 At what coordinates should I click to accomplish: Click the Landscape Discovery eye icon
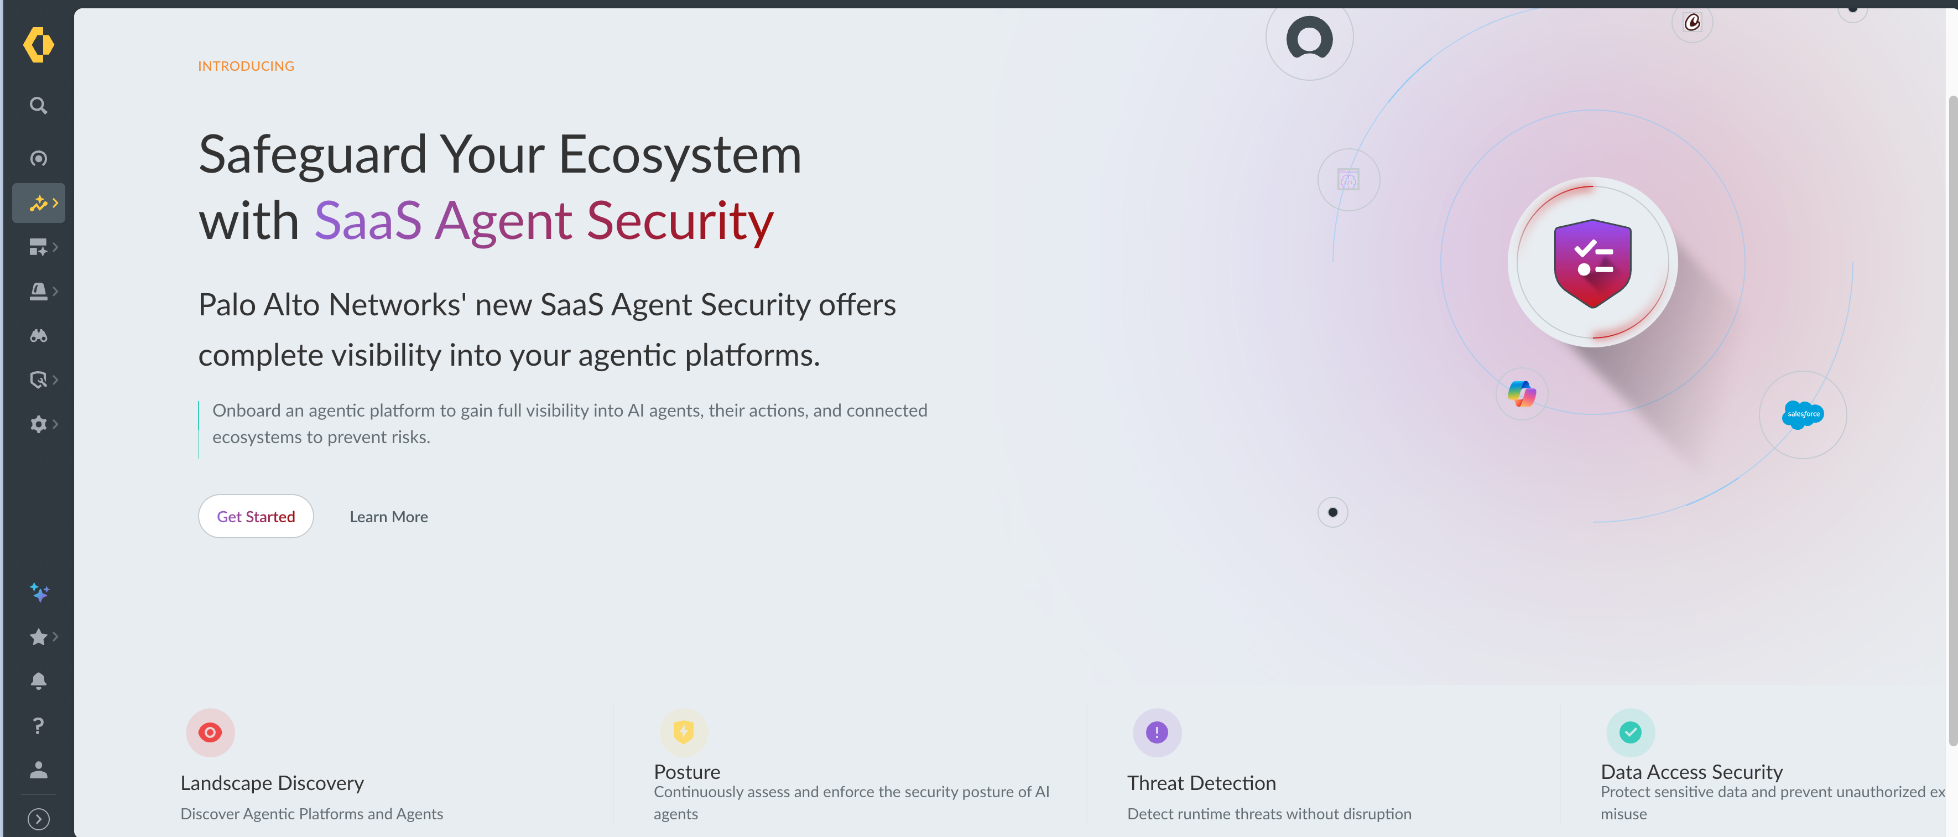[x=210, y=732]
